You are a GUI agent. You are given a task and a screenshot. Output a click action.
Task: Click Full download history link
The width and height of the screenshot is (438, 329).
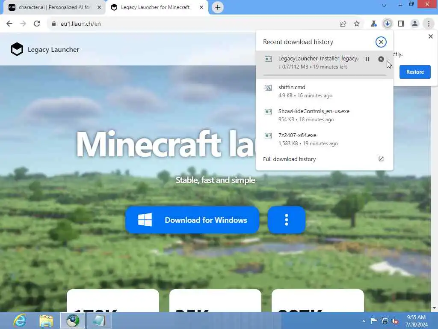click(x=290, y=159)
